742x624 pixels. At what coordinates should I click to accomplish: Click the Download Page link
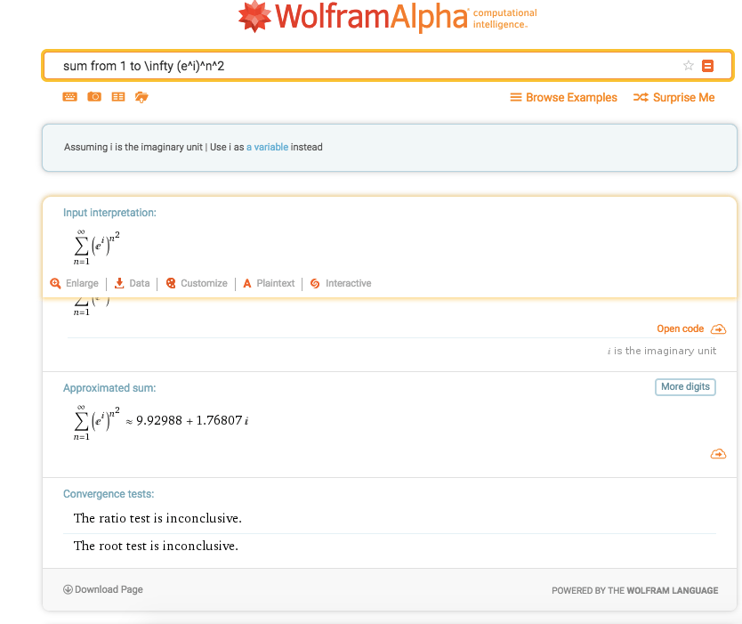pyautogui.click(x=103, y=589)
